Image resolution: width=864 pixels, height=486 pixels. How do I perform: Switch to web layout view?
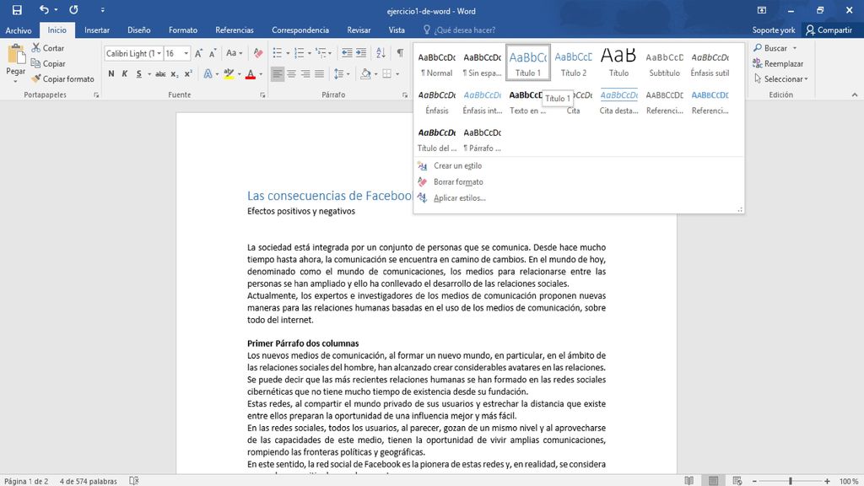(737, 481)
